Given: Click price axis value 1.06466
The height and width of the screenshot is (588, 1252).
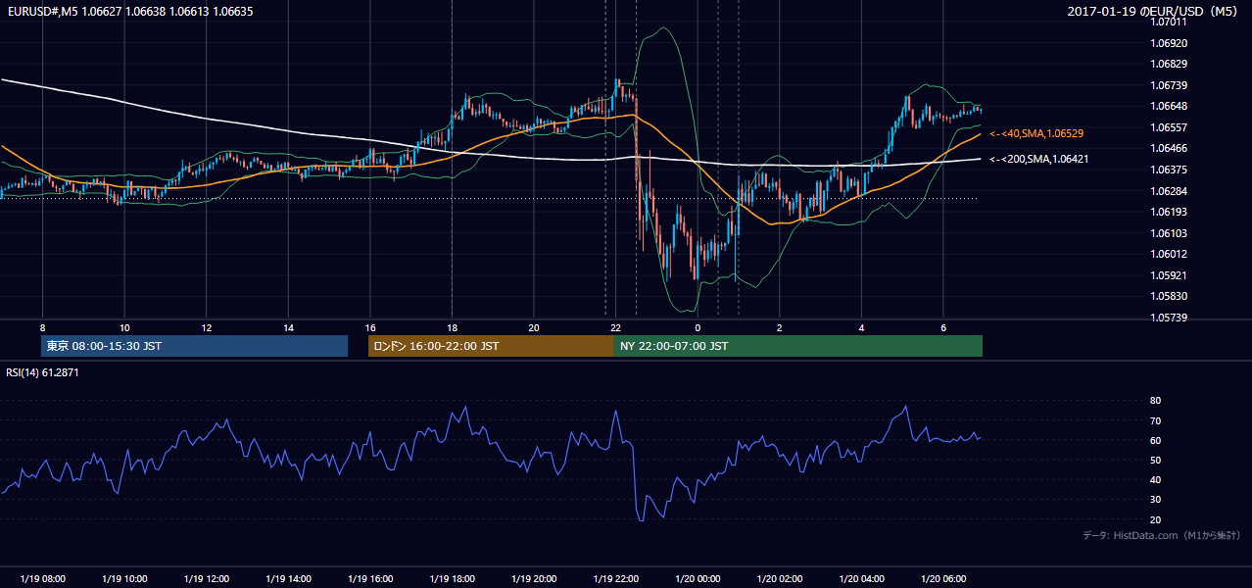Looking at the screenshot, I should coord(1170,148).
